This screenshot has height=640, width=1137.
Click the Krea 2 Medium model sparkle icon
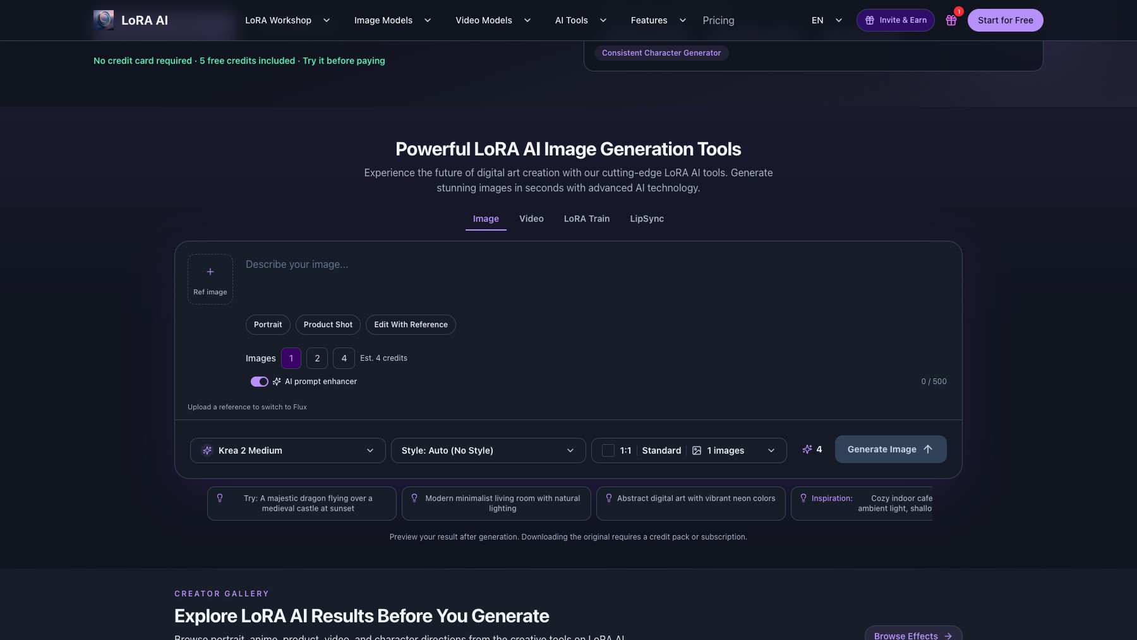click(207, 450)
